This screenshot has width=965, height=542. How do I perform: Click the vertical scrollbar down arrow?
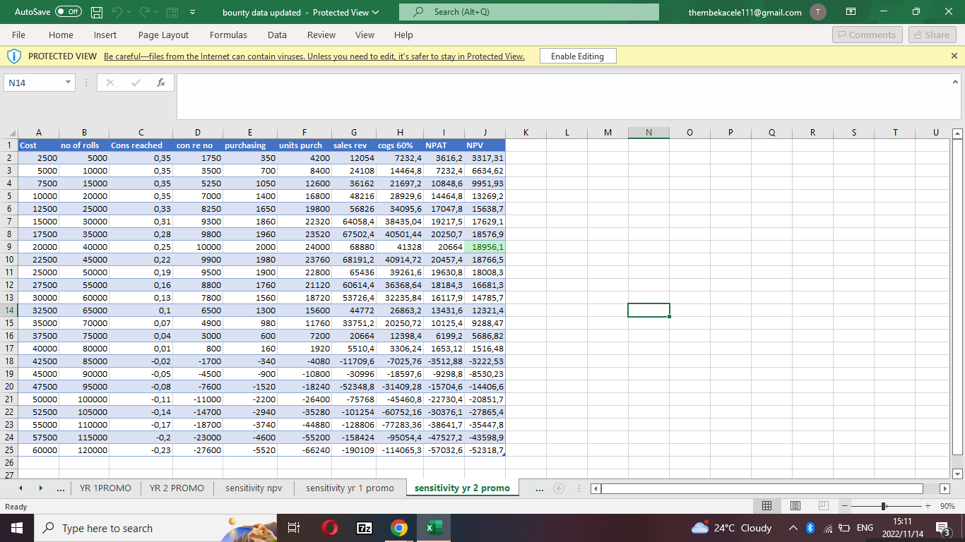tap(958, 474)
